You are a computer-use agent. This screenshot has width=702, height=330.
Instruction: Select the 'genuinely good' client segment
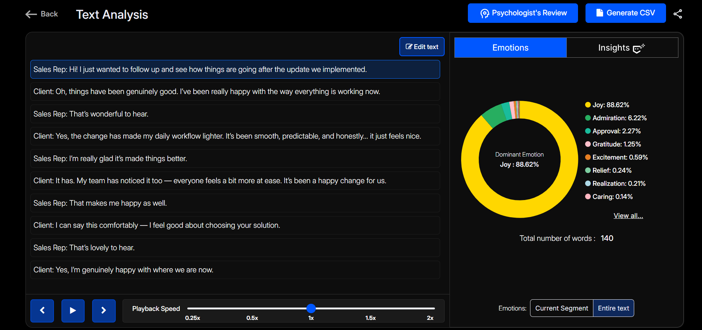click(x=235, y=92)
